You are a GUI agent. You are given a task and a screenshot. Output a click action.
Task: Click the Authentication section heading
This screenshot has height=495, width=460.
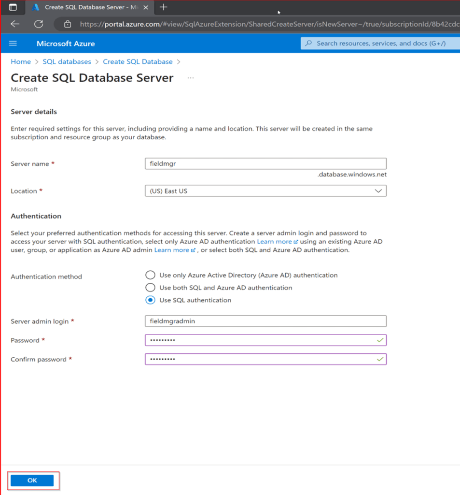pos(36,216)
